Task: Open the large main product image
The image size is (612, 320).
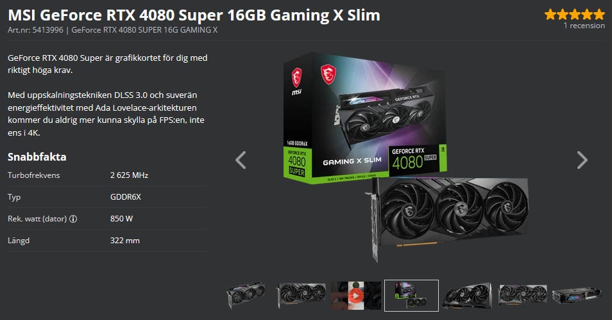Action: tap(406, 157)
